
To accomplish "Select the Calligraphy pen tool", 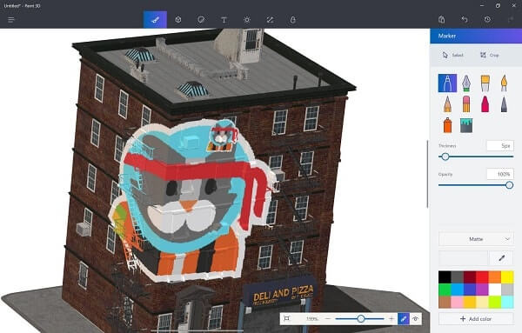I will coord(466,83).
